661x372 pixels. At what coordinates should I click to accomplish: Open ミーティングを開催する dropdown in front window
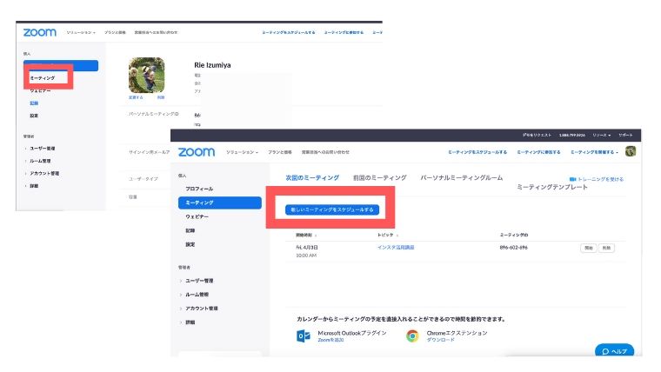coord(594,152)
